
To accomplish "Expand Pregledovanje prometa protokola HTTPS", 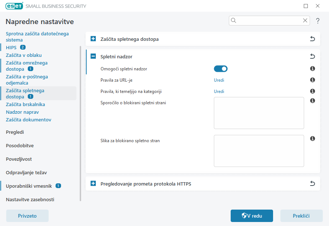I will coord(93,183).
